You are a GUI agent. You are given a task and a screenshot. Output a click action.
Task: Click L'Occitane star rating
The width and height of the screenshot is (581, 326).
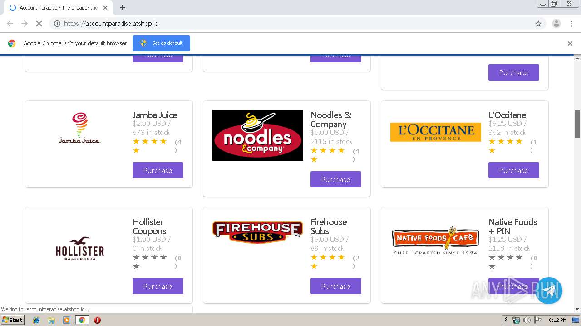tap(506, 146)
